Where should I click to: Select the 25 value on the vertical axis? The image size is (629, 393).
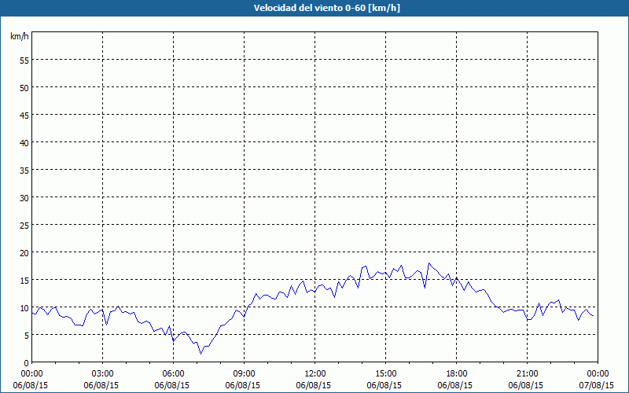tap(24, 225)
